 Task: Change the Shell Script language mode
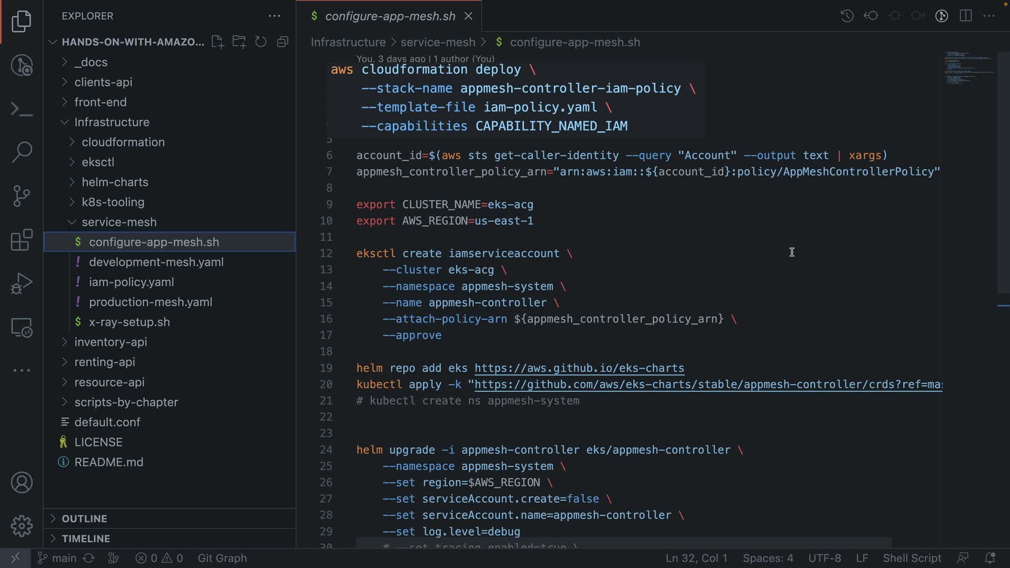pos(912,558)
